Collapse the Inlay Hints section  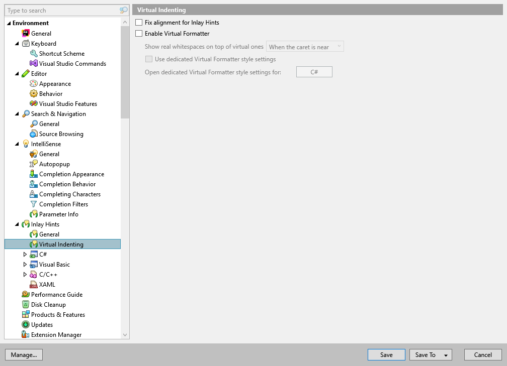point(17,224)
